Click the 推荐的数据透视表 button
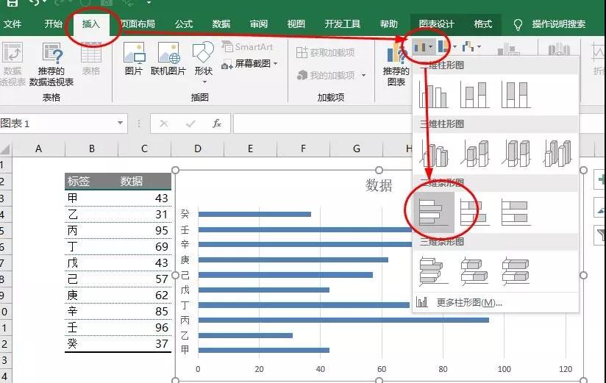606x383 pixels. (x=51, y=64)
